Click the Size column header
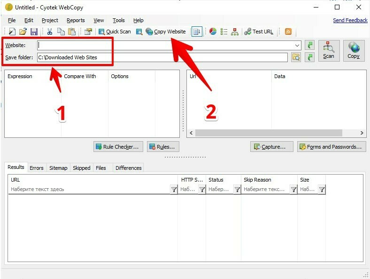370x279 pixels. [311, 180]
